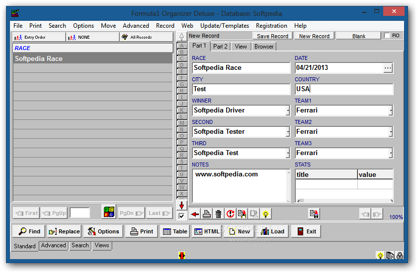The width and height of the screenshot is (418, 273).
Task: Click the trash can delete icon
Action: 218,214
